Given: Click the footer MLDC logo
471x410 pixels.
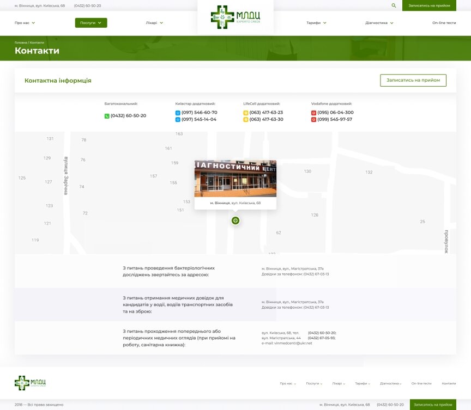Looking at the screenshot, I should pyautogui.click(x=31, y=383).
